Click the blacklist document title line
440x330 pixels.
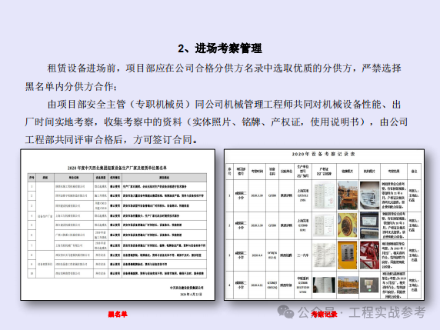(117, 168)
